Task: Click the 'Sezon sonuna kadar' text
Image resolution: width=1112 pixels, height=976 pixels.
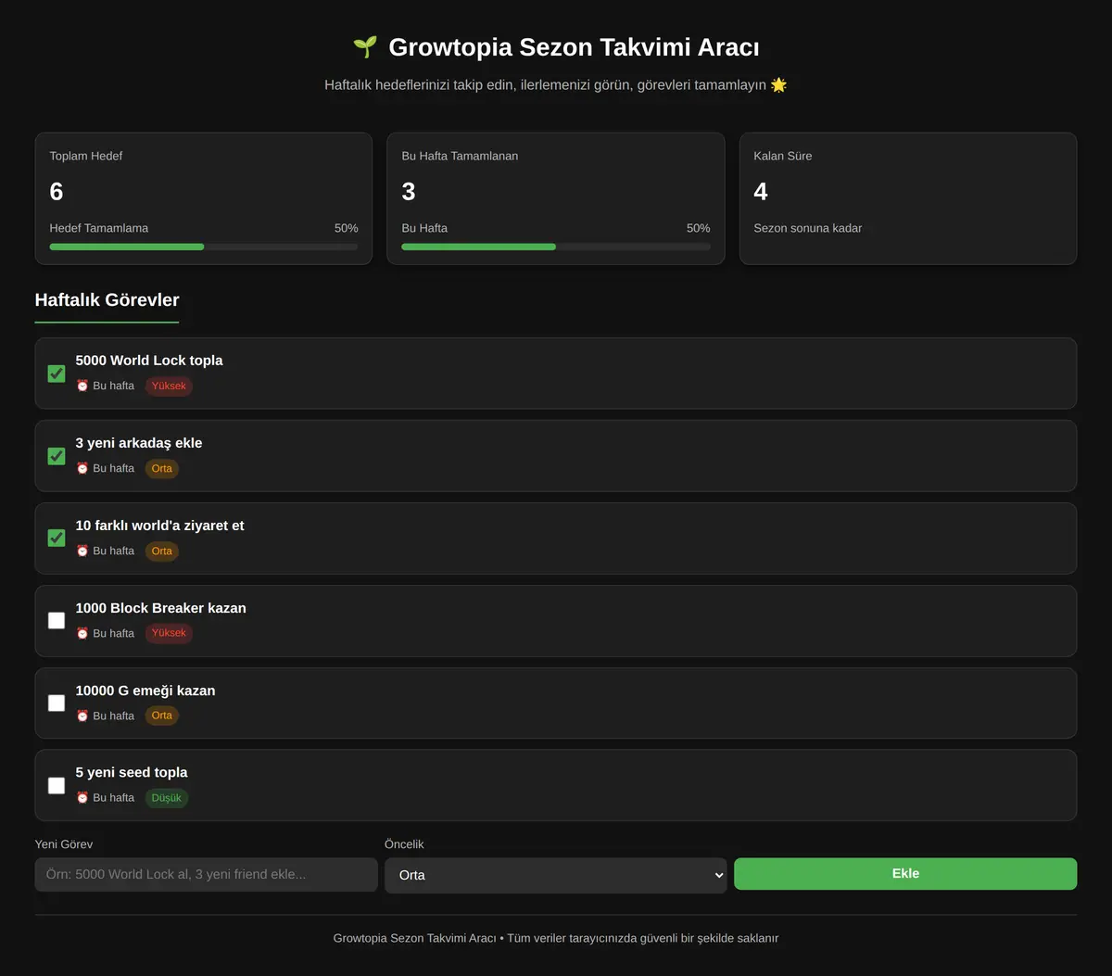Action: [x=808, y=228]
